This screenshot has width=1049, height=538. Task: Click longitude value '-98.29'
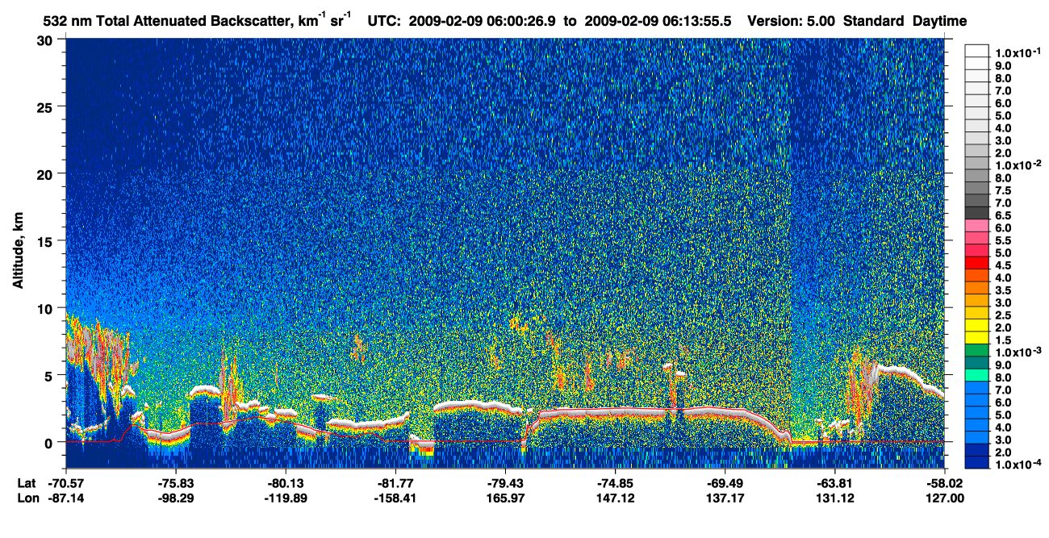point(176,498)
